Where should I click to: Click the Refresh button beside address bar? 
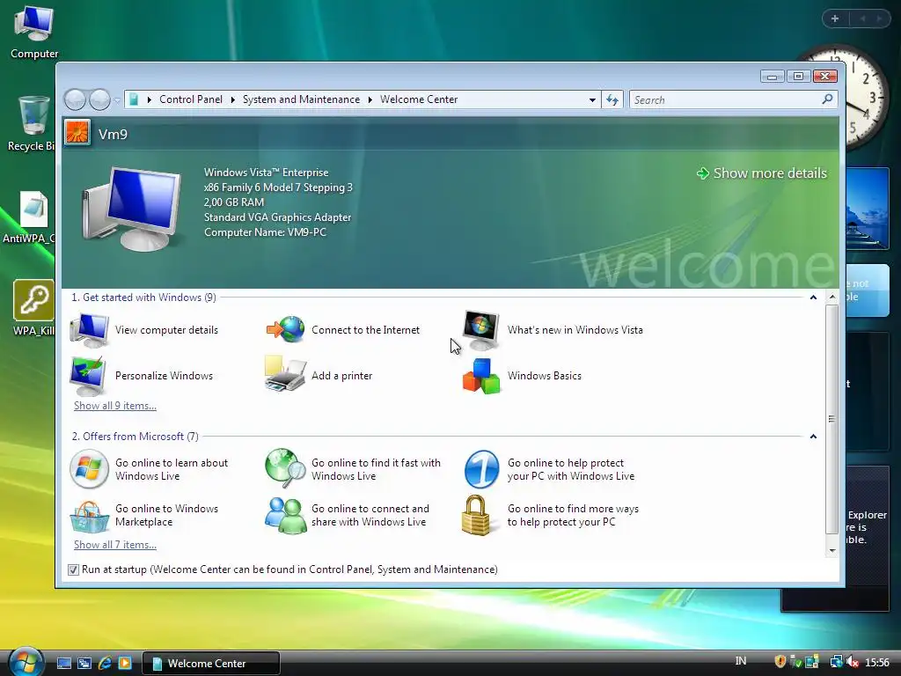(x=612, y=99)
